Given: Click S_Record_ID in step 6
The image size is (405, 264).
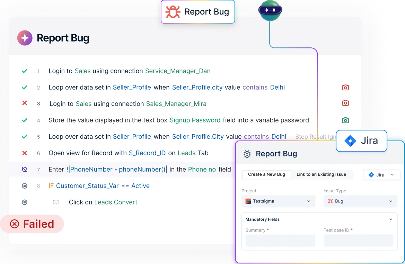Looking at the screenshot, I should click(x=147, y=153).
